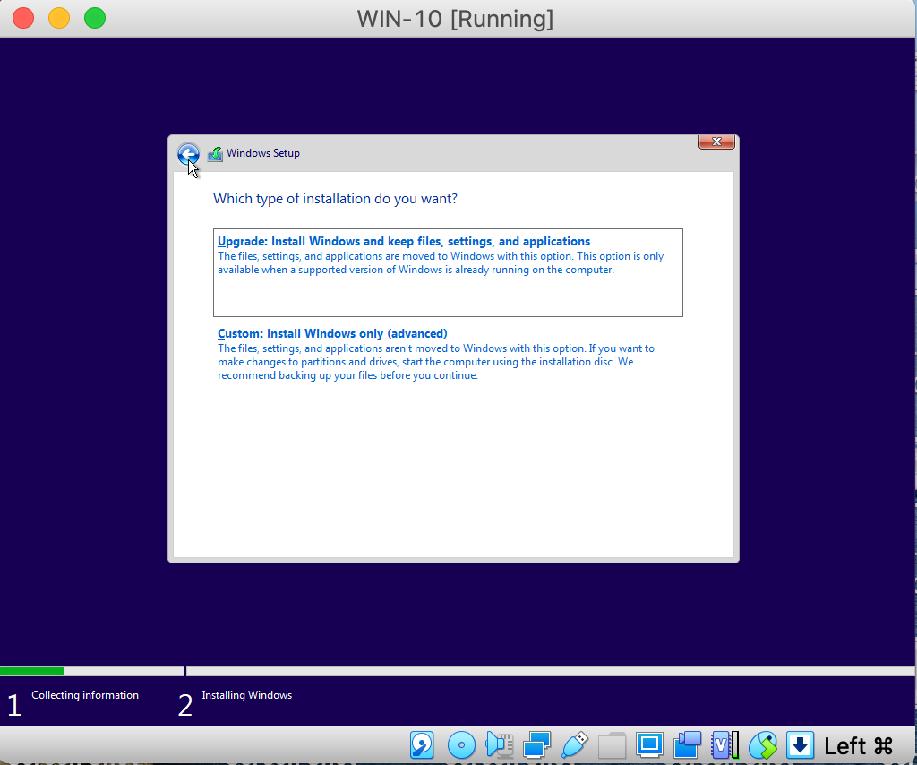
Task: Close the WIN-10 VM window with red button
Action: (x=23, y=18)
